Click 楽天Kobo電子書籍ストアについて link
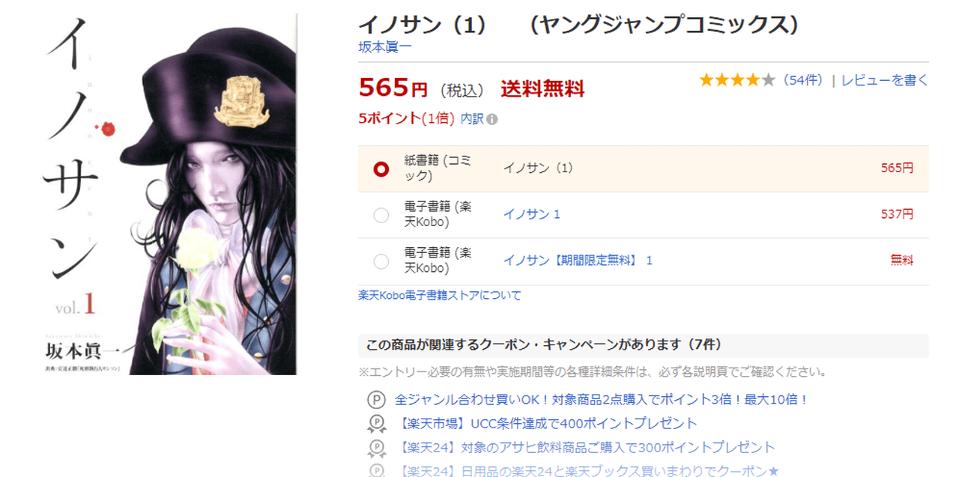 [440, 295]
